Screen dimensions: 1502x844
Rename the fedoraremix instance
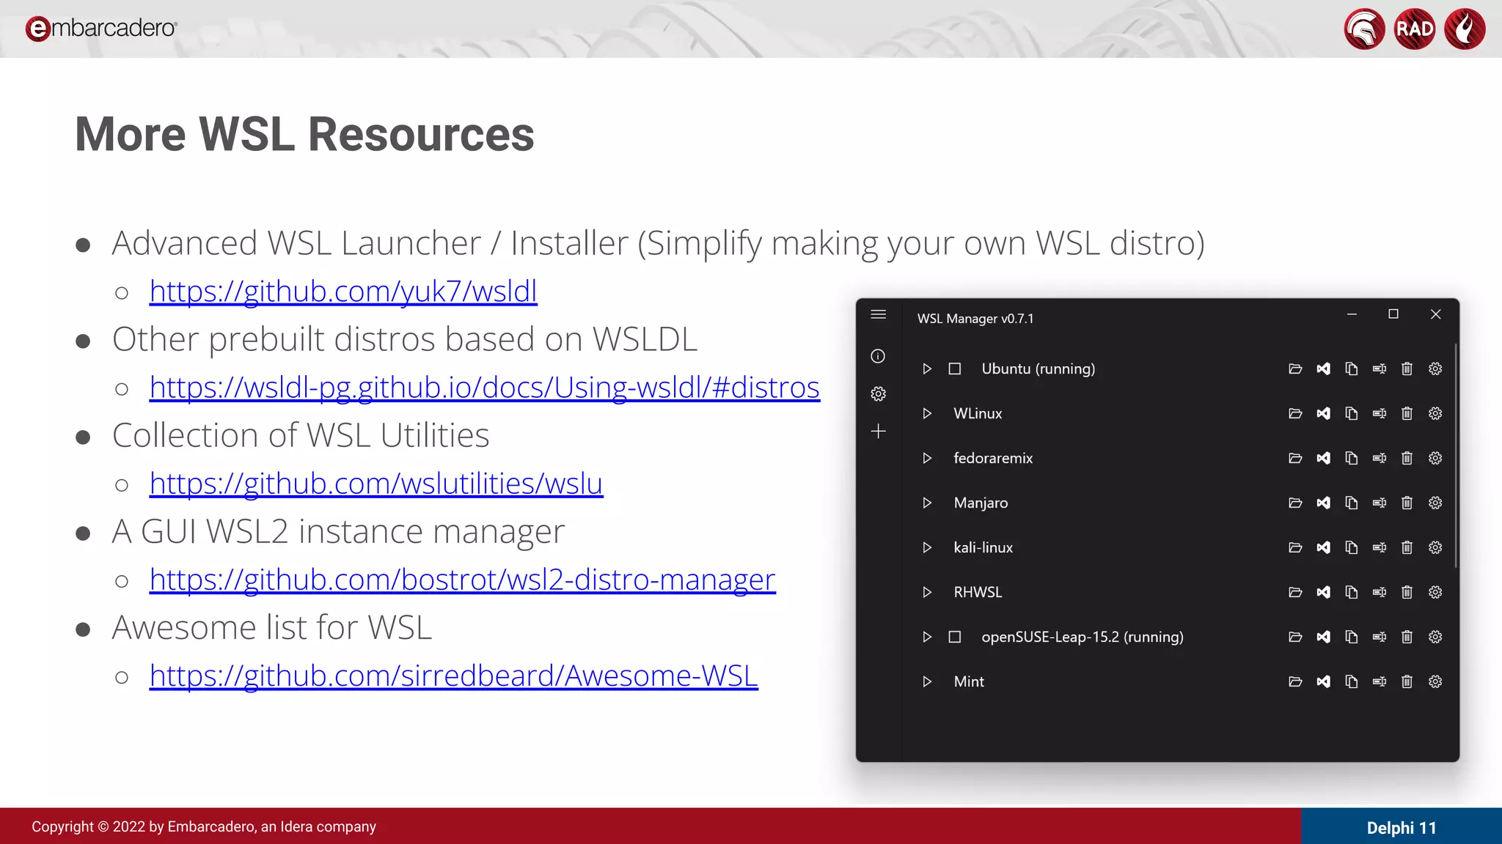tap(1380, 458)
